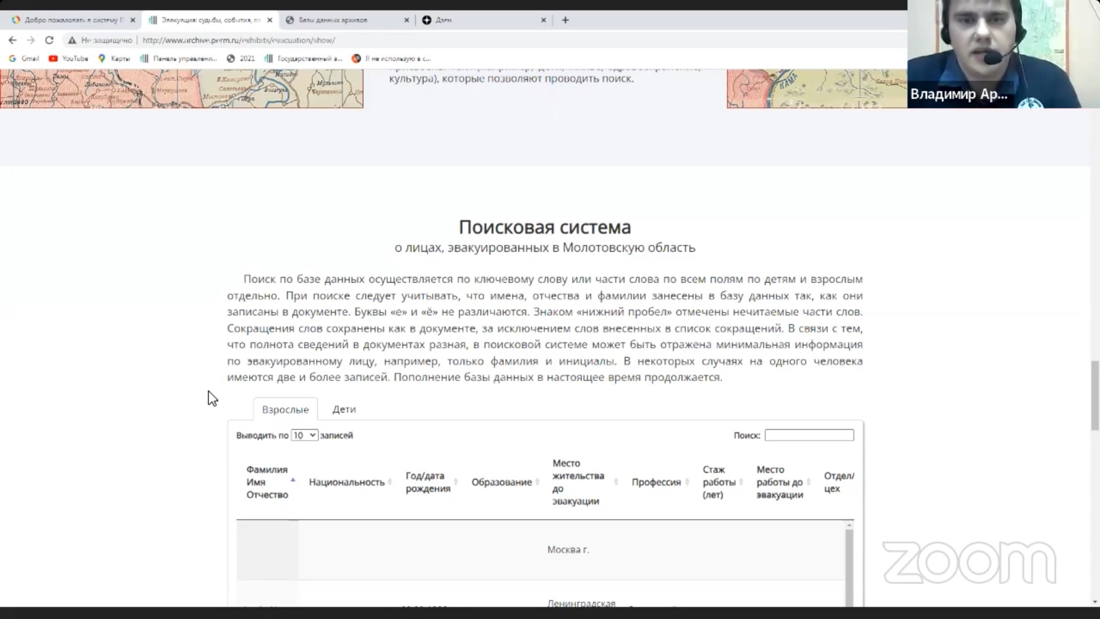
Task: Click the Поиск search input field
Action: (809, 436)
